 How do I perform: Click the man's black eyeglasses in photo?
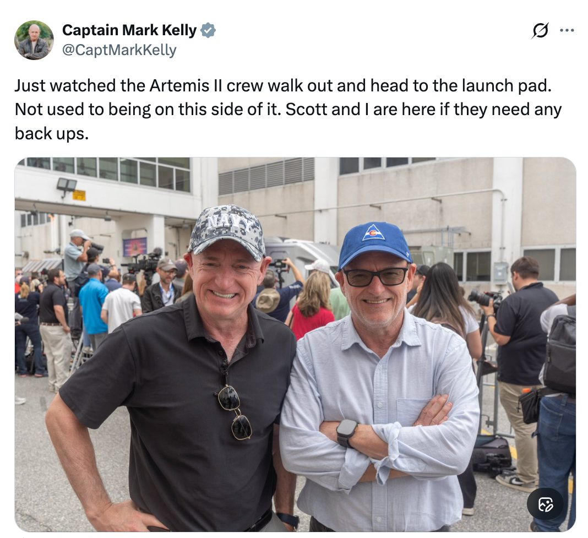[375, 276]
